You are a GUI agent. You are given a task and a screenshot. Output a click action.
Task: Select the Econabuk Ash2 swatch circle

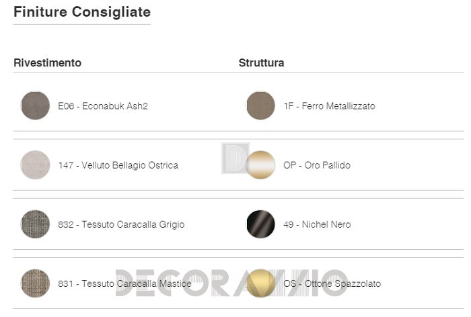[36, 105]
